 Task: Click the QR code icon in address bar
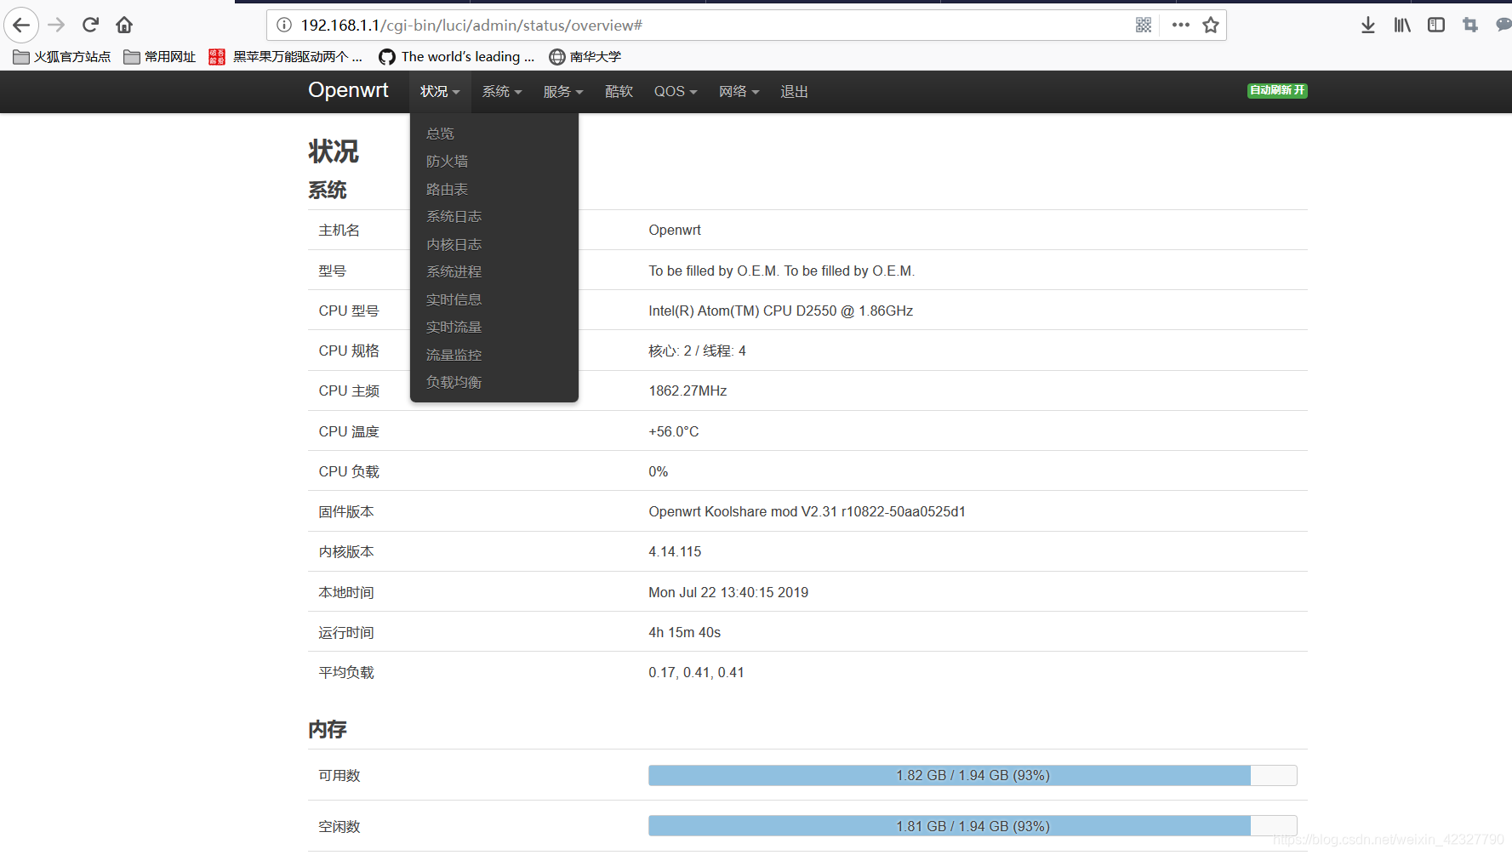coord(1144,25)
